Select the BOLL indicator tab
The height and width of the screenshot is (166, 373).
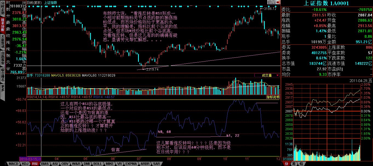[98, 164]
